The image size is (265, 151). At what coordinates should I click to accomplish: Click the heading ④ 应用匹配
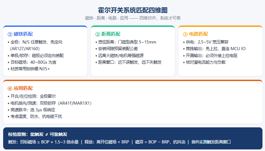tap(20, 88)
